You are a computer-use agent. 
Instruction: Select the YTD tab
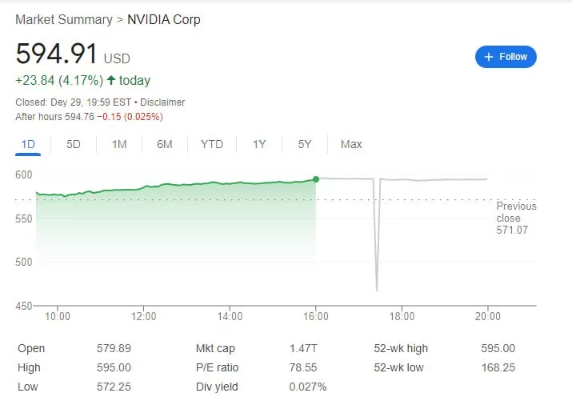[212, 144]
